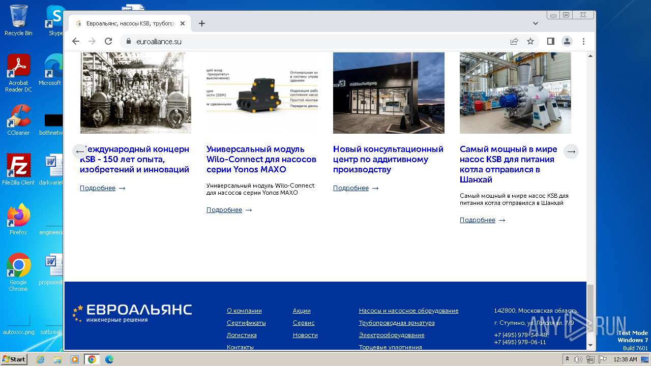The width and height of the screenshot is (651, 366).
Task: Open the Wilo-Connect module image
Action: tap(262, 93)
